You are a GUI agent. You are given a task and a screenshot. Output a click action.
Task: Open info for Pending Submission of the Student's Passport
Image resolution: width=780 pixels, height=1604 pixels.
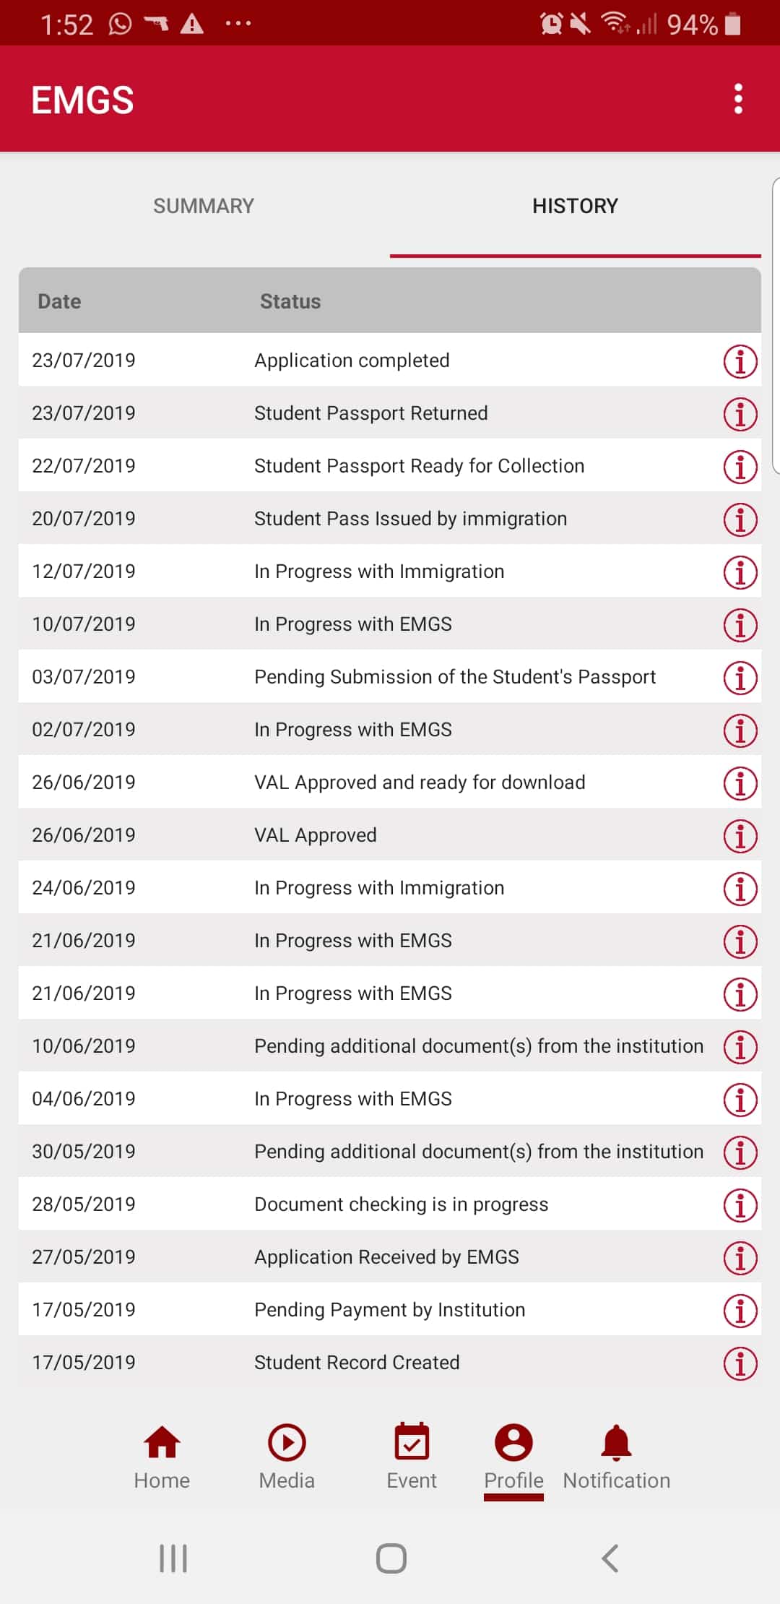(740, 678)
